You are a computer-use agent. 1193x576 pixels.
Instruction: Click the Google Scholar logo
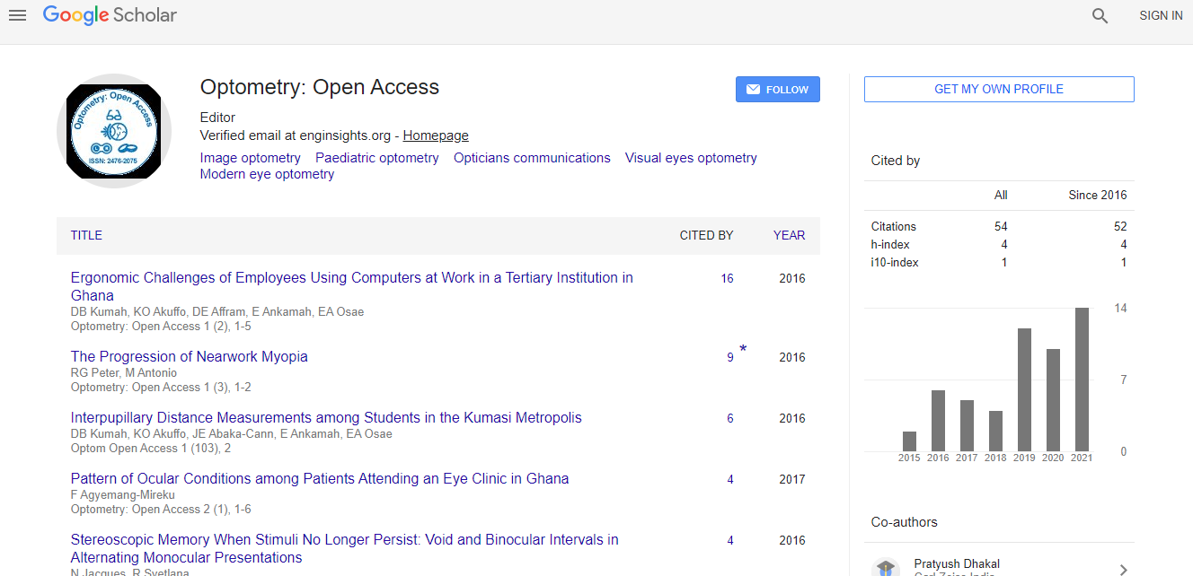(x=110, y=15)
